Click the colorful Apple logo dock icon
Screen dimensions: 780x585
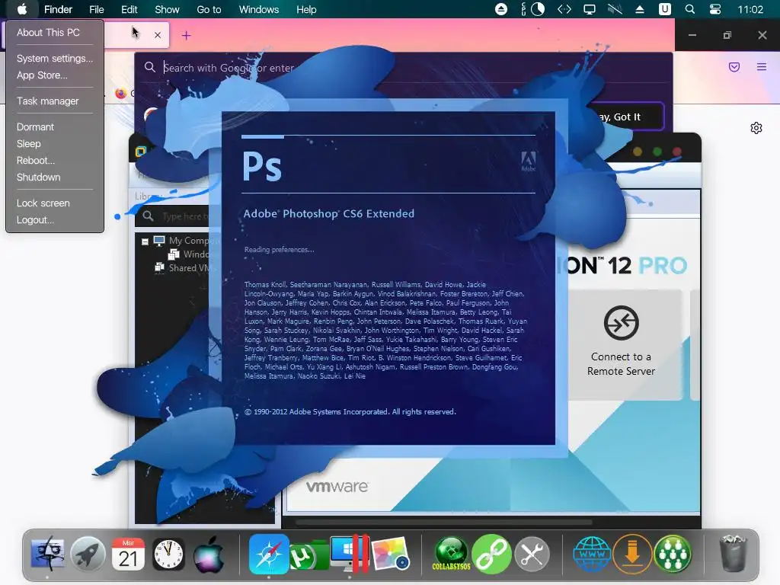tap(209, 554)
